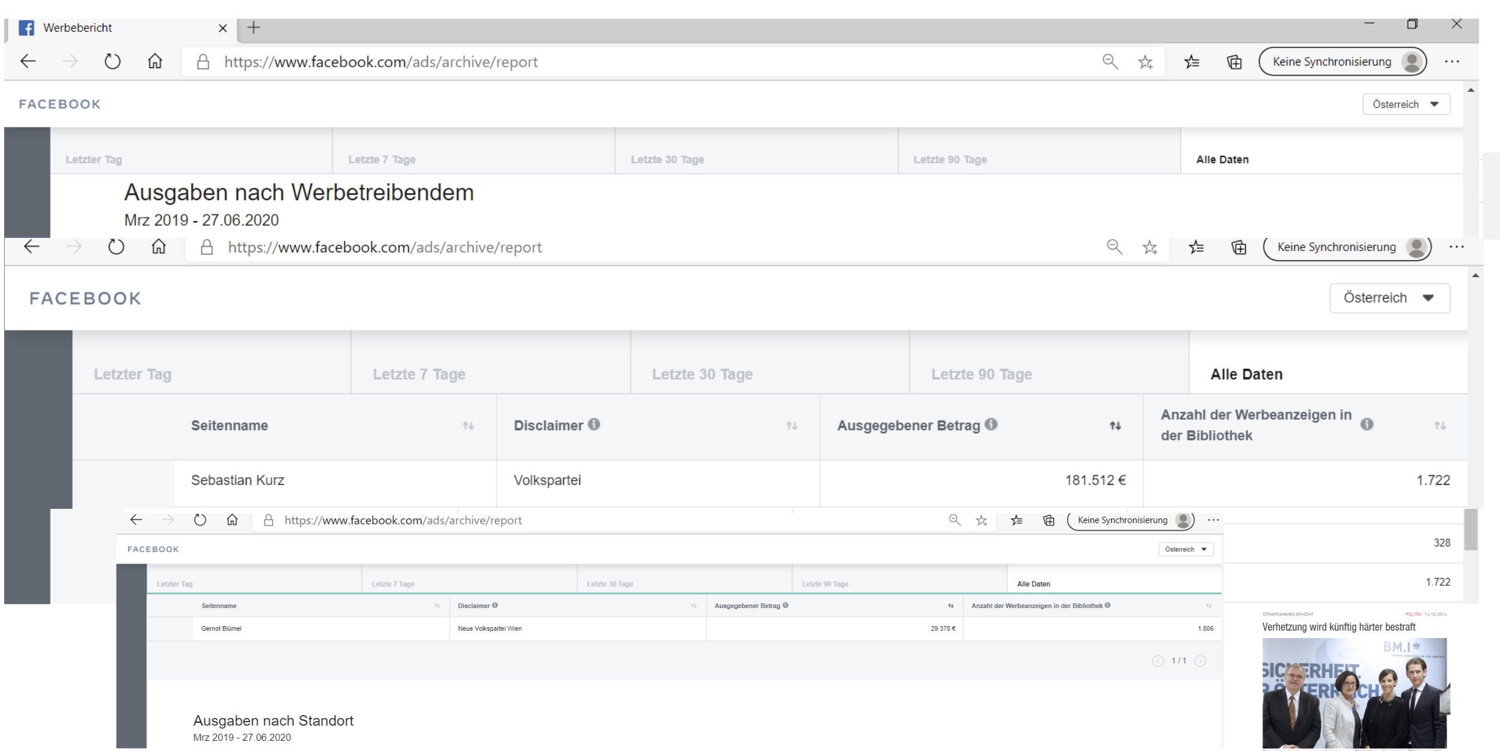The height and width of the screenshot is (751, 1503).
Task: Toggle sort arrows on Disclaimer column
Action: [792, 426]
